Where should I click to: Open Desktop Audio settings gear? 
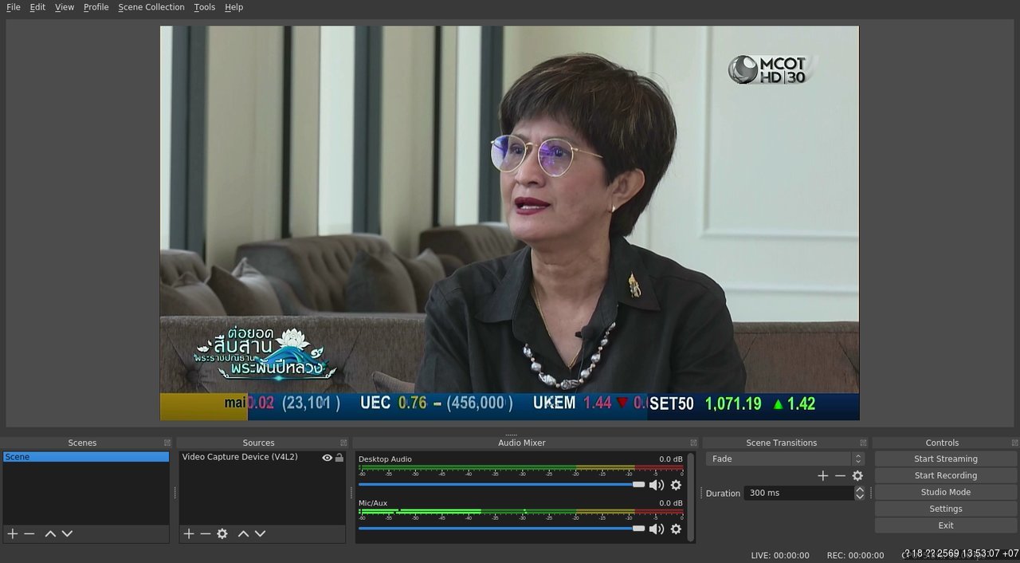(676, 485)
